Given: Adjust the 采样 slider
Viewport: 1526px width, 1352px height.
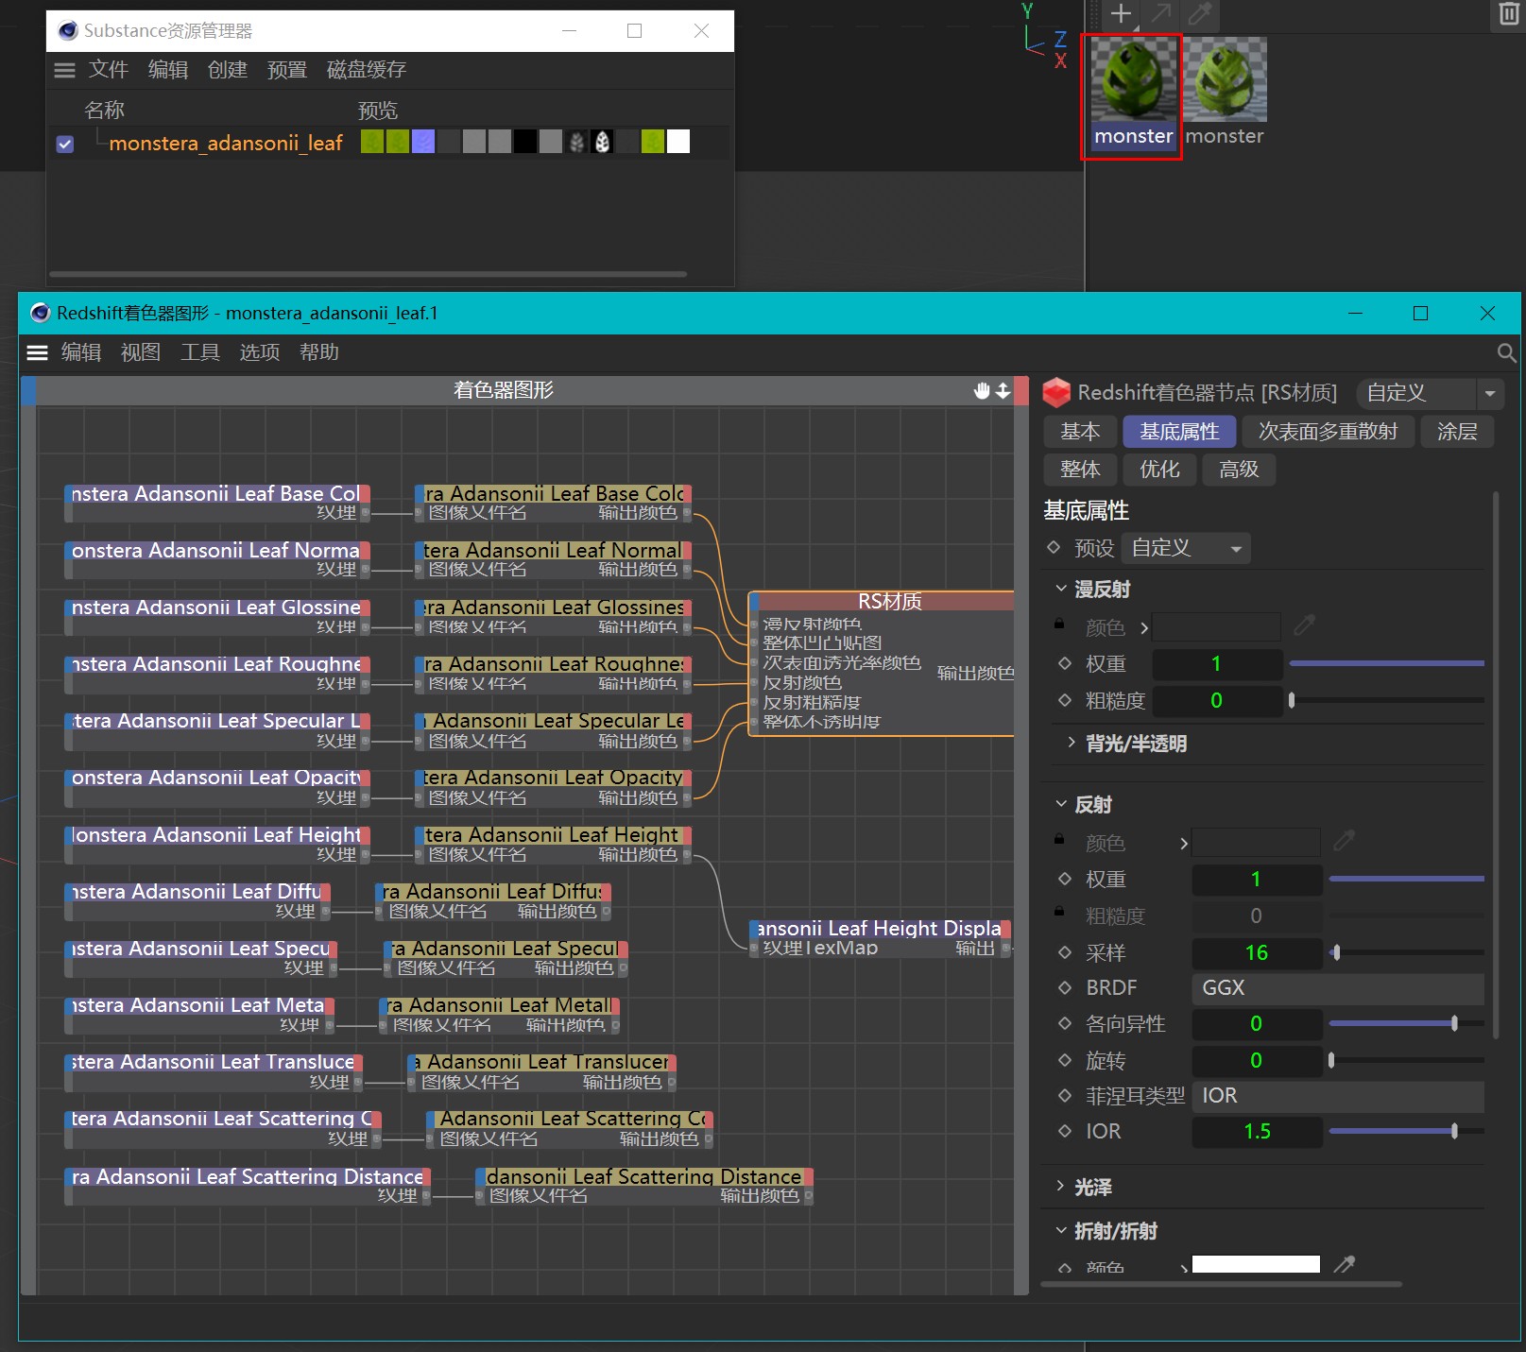Looking at the screenshot, I should coord(1406,952).
